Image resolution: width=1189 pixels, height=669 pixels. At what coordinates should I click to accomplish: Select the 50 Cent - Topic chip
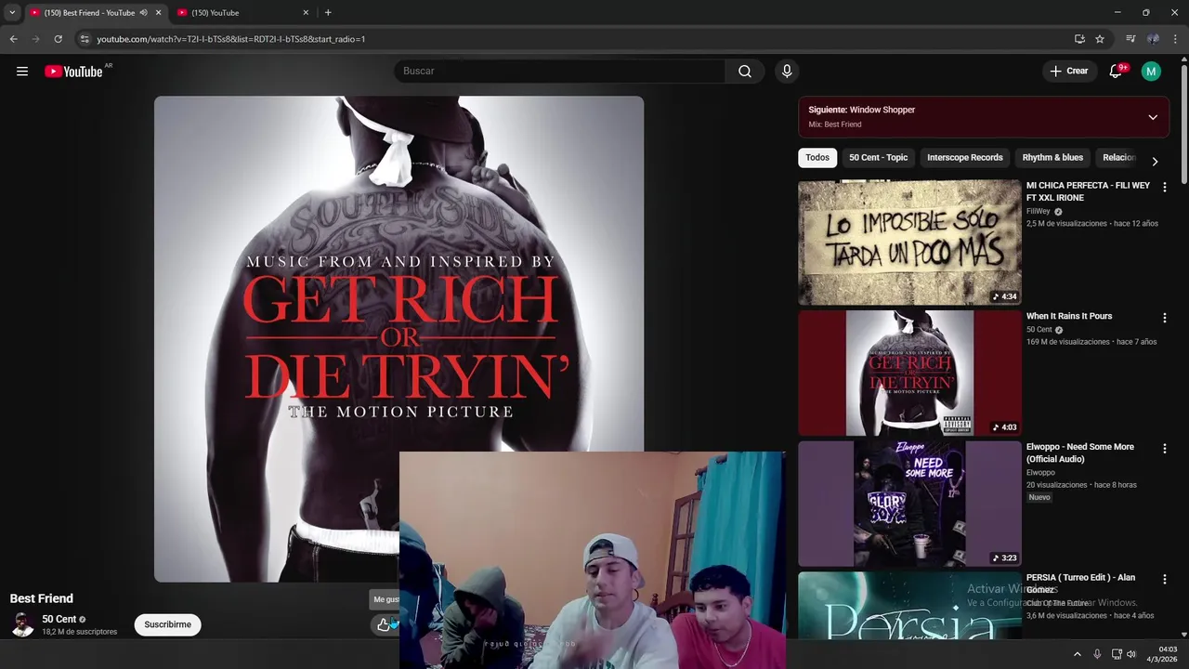878,158
